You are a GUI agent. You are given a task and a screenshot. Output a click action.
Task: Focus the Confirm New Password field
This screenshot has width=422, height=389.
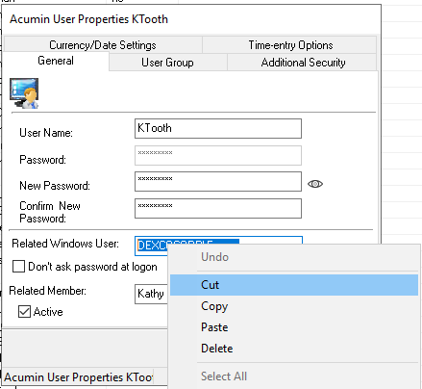point(218,208)
